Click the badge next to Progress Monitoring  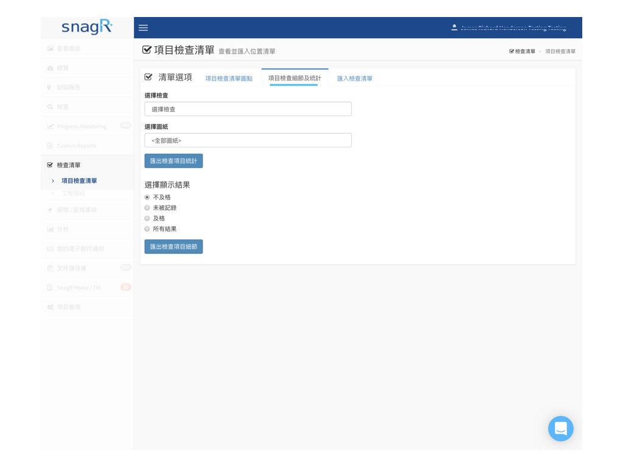[126, 125]
